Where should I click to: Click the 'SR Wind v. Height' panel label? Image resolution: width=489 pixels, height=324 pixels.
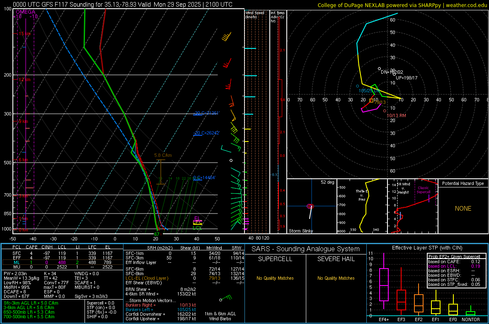coord(403,188)
